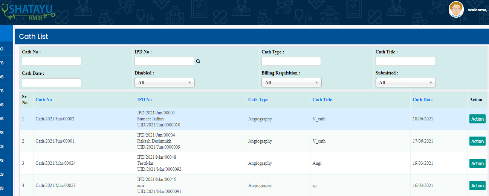Open Action menu for Cath/2021/Mar/00023
Viewport: 489px width, 196px height.
(477, 185)
